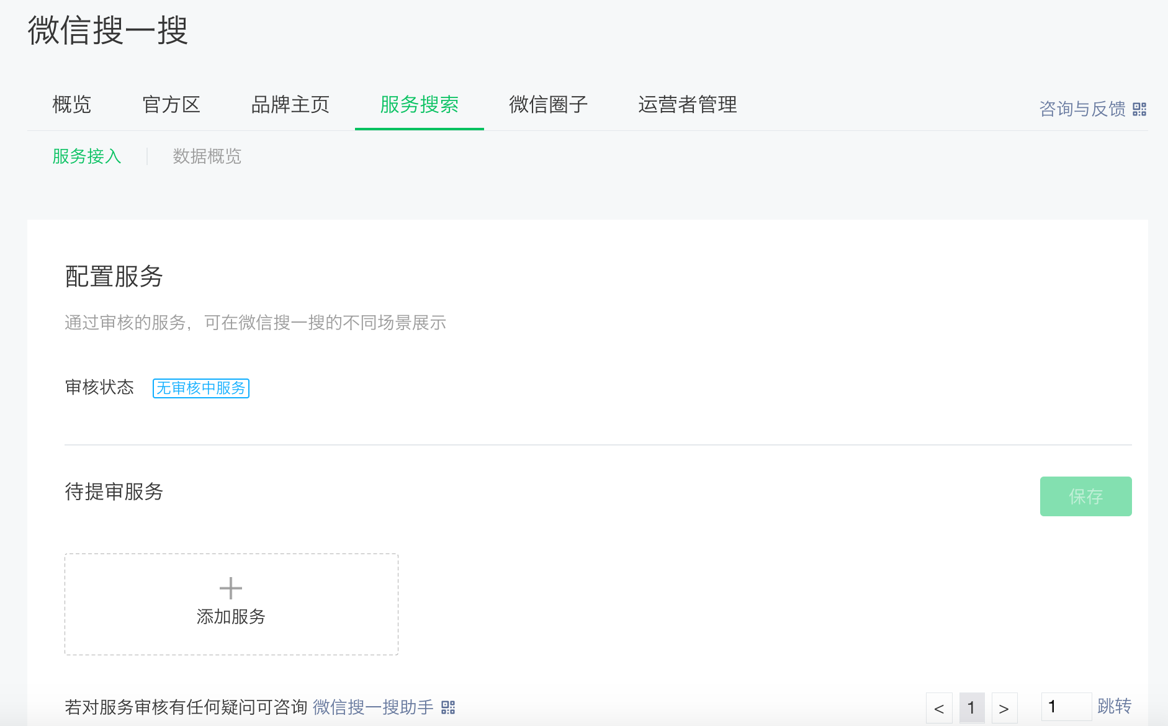This screenshot has width=1168, height=726.
Task: Open the 微信圈子 tab
Action: point(548,104)
